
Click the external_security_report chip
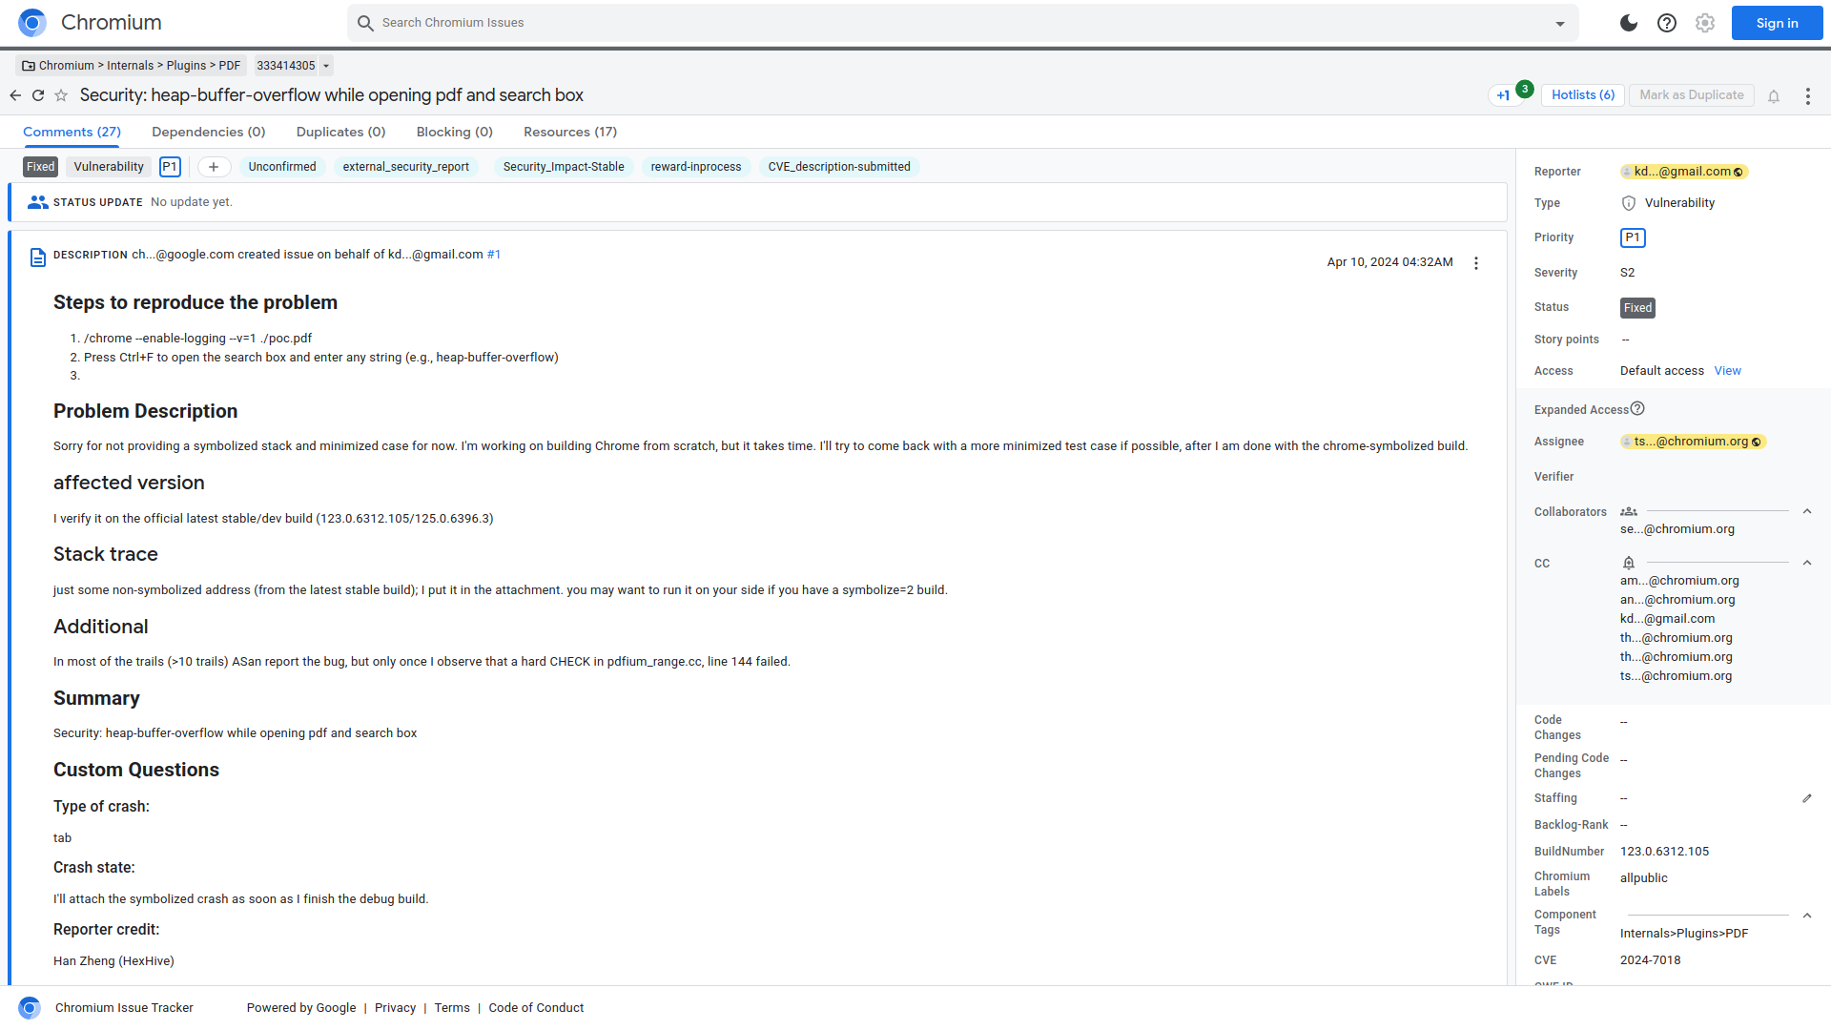pyautogui.click(x=406, y=167)
